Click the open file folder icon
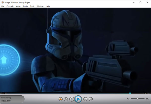The height and width of the screenshot is (104, 151). [x=66, y=99]
